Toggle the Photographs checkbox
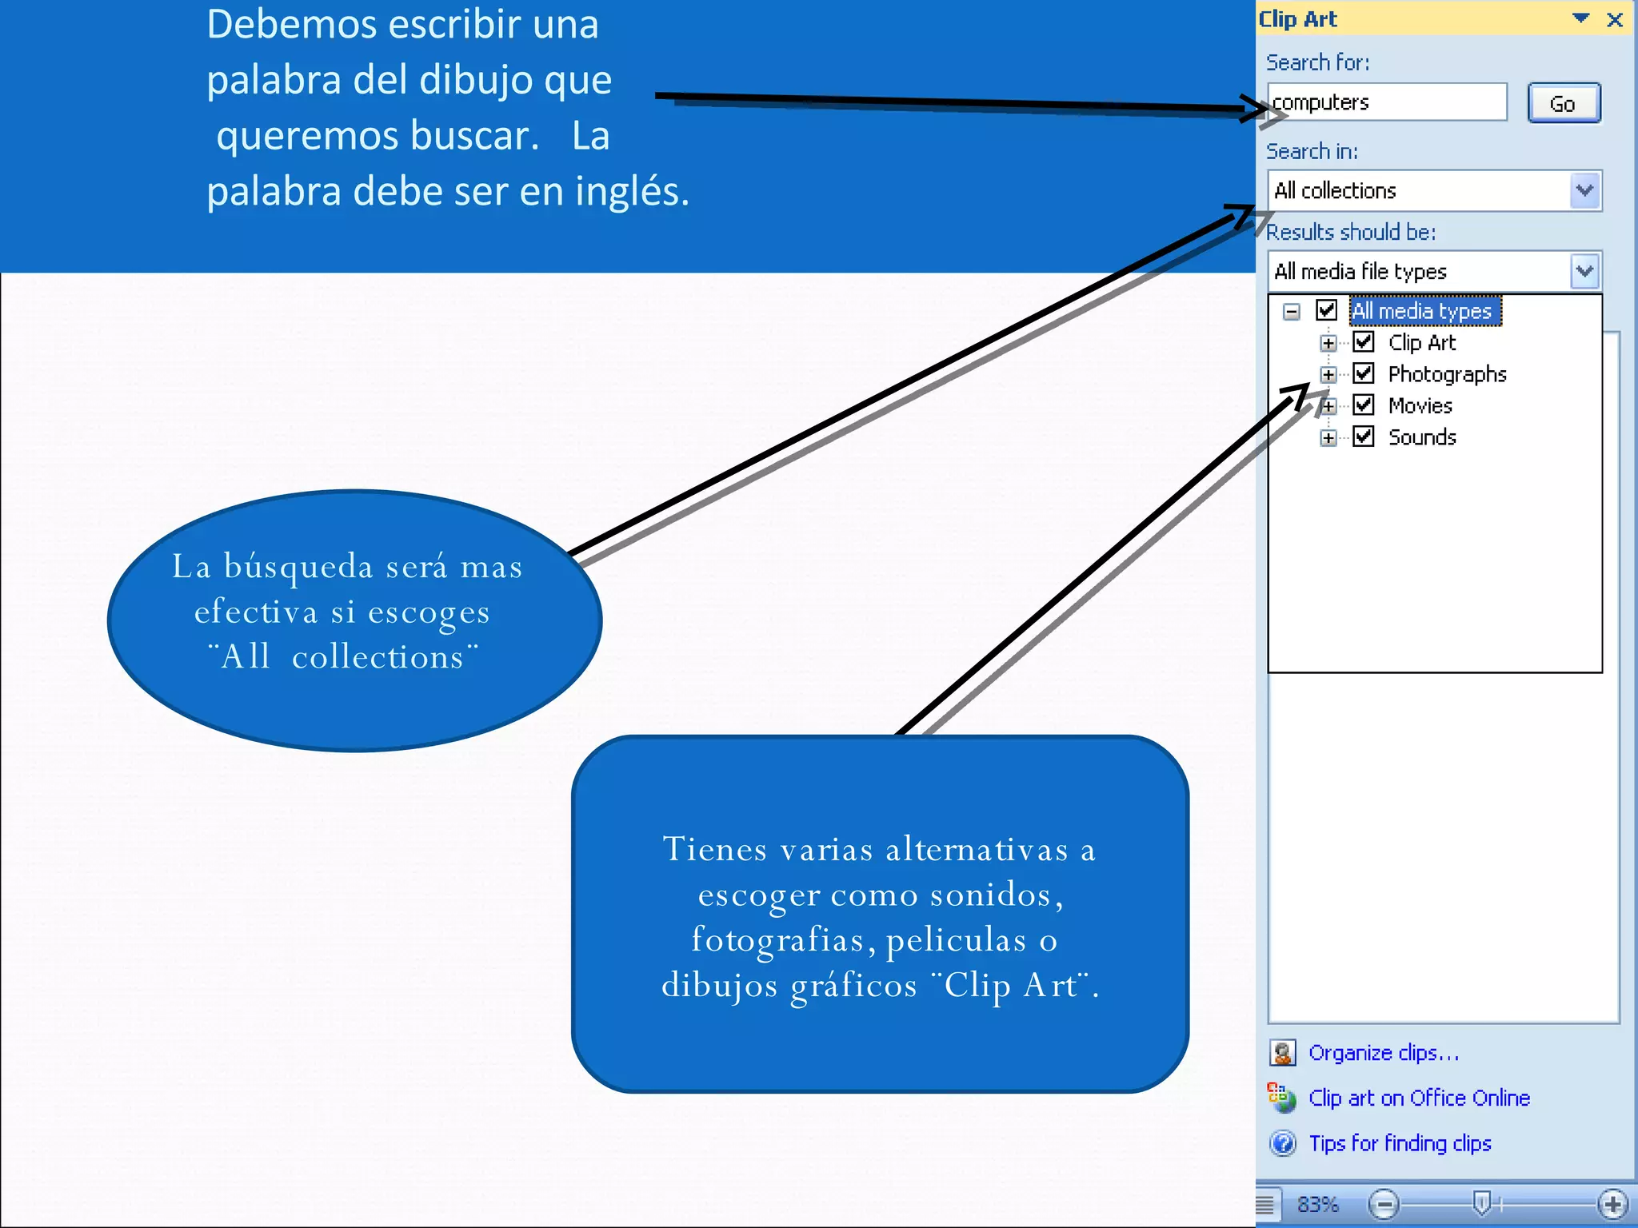The image size is (1638, 1228). pos(1364,373)
